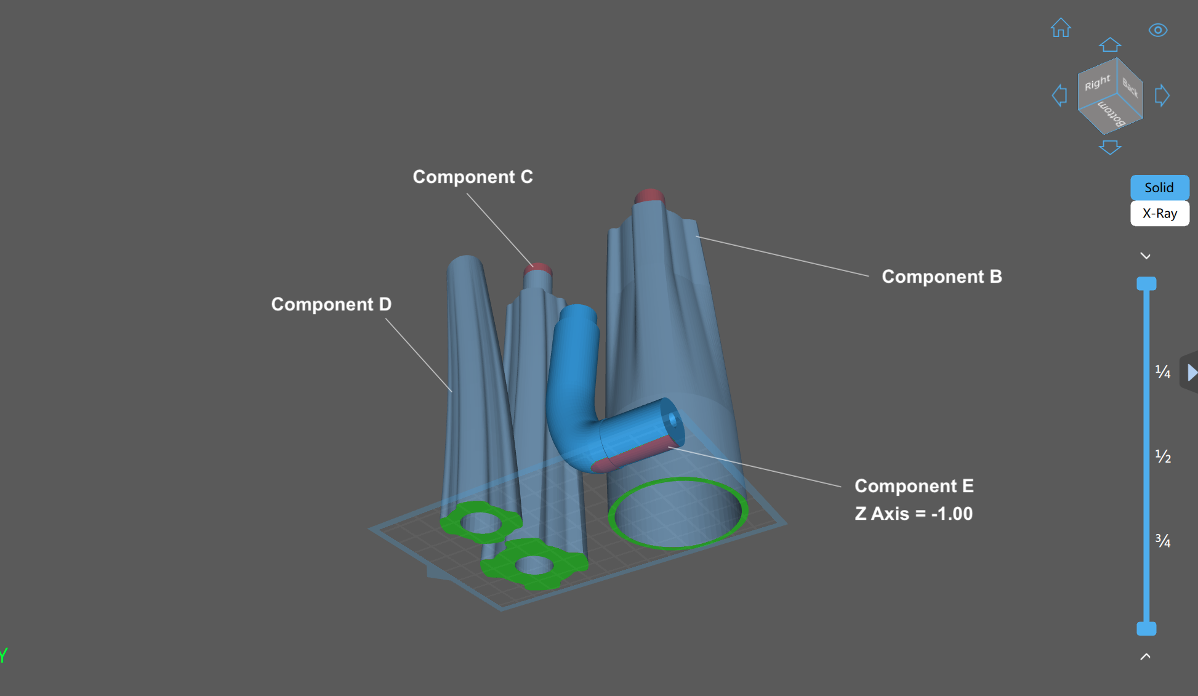The height and width of the screenshot is (696, 1198).
Task: Click the upward chevron below the slider
Action: coord(1145,656)
